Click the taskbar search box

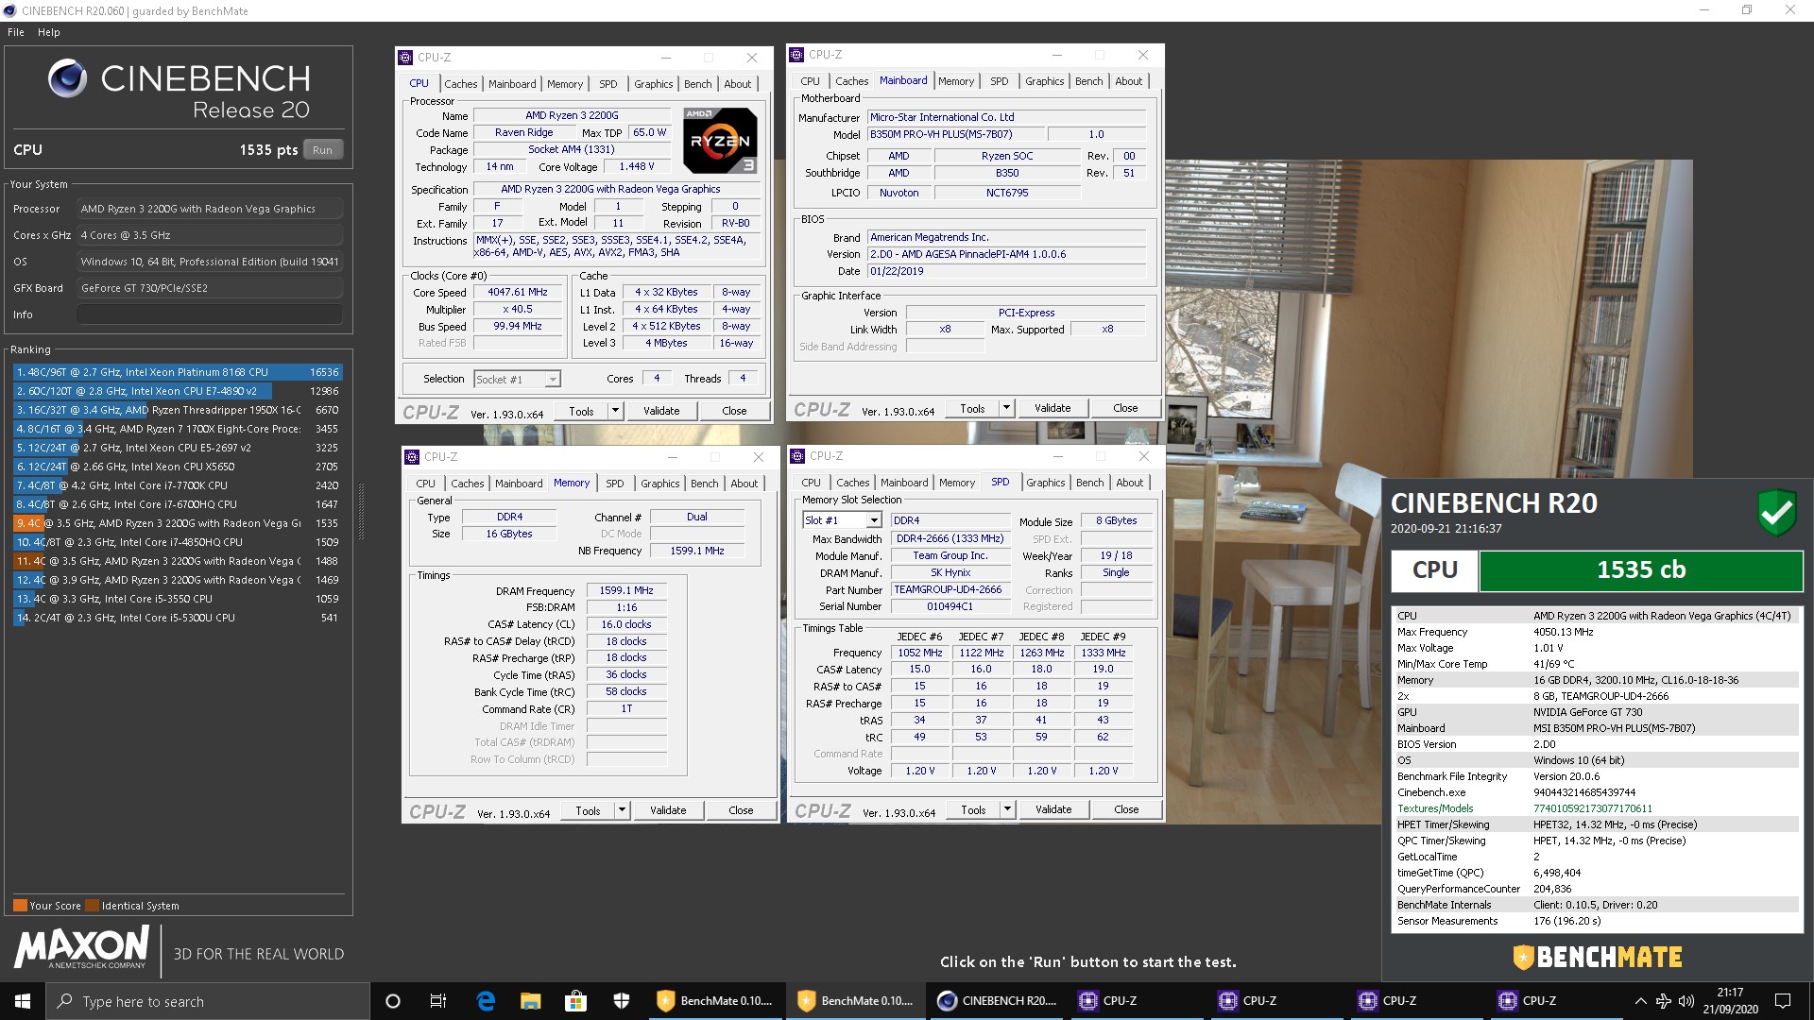pos(208,1001)
